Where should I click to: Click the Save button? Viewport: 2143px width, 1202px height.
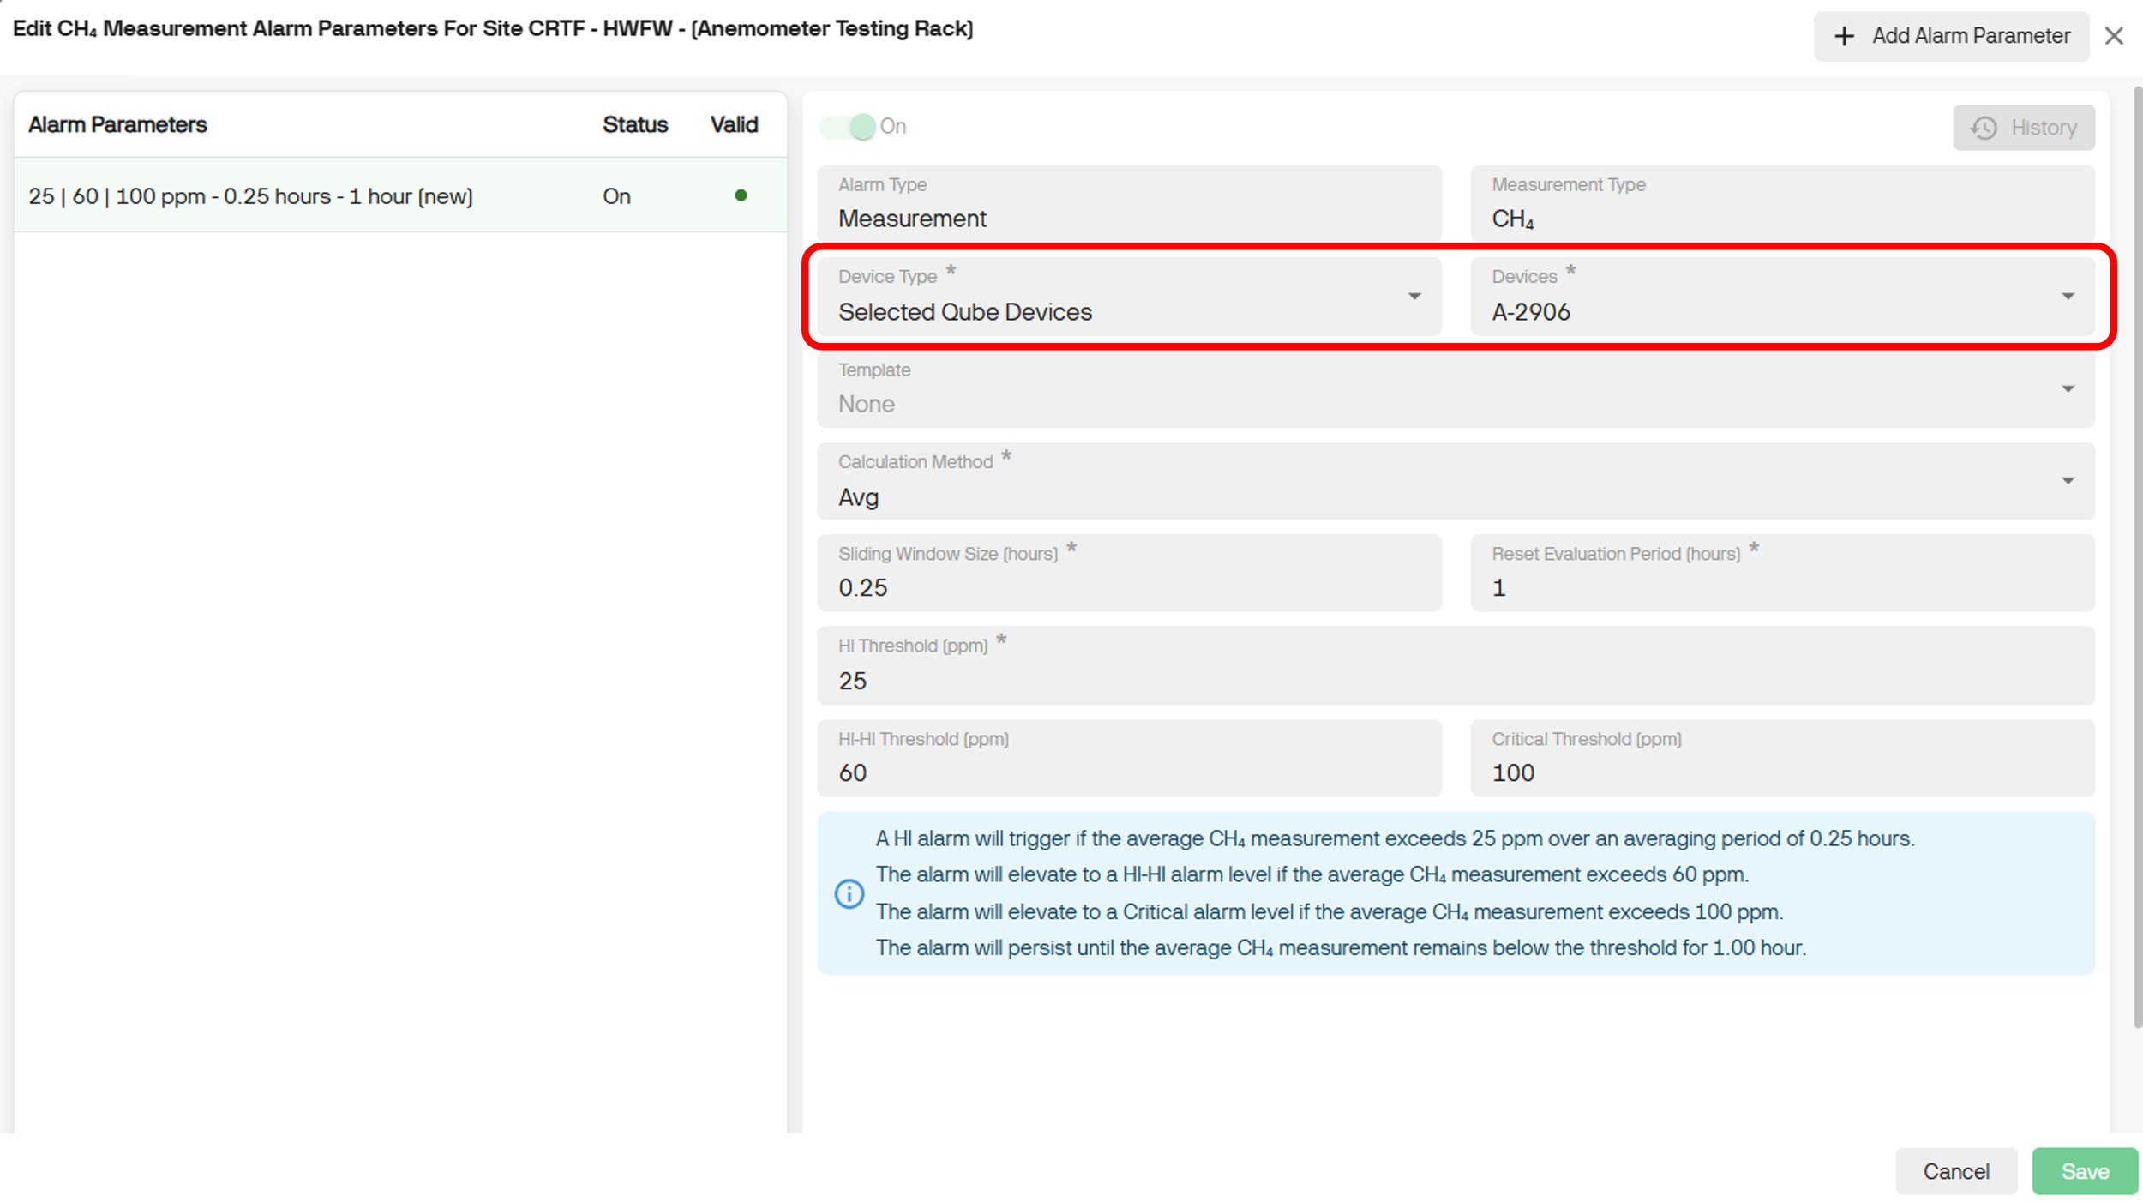click(2084, 1171)
